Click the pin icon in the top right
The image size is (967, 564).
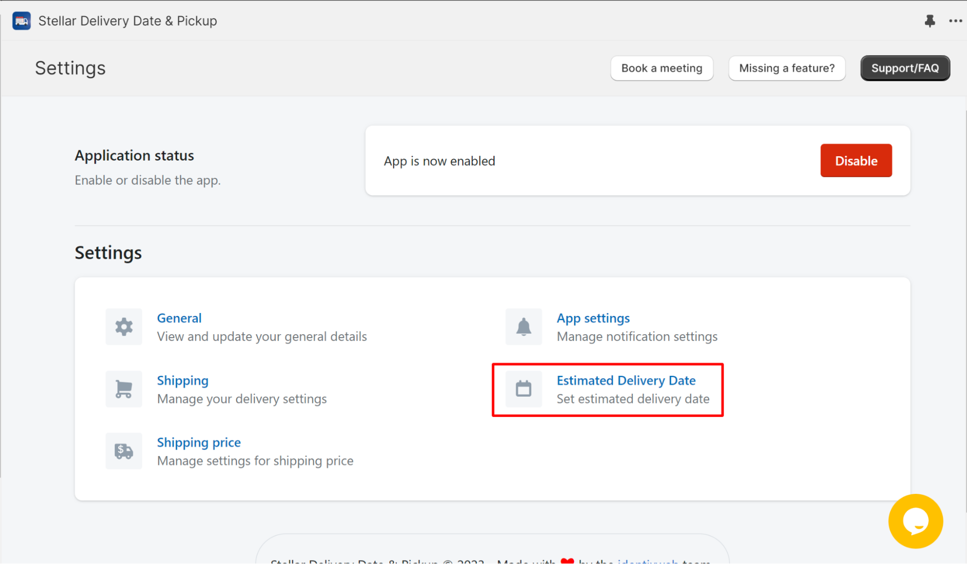930,21
